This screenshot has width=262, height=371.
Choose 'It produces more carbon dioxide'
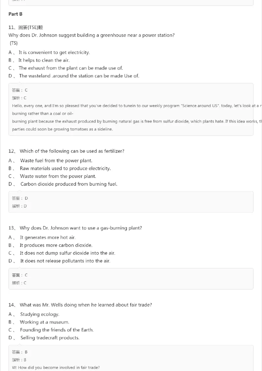(56, 245)
